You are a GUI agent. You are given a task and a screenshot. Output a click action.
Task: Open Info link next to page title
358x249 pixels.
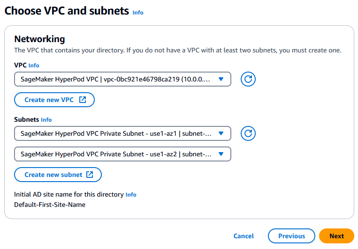tap(138, 13)
